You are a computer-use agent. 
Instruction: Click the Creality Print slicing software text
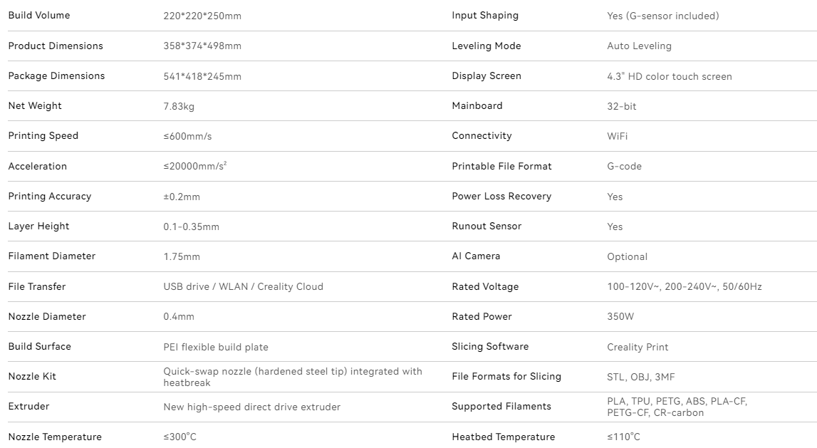638,347
